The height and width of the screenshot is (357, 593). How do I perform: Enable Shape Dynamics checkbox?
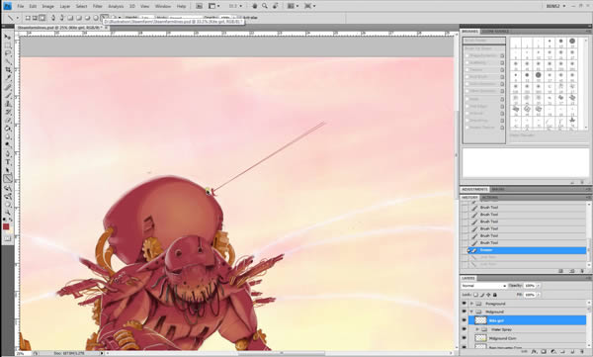tap(467, 55)
